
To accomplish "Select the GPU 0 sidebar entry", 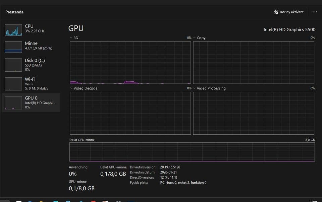I will [31, 103].
